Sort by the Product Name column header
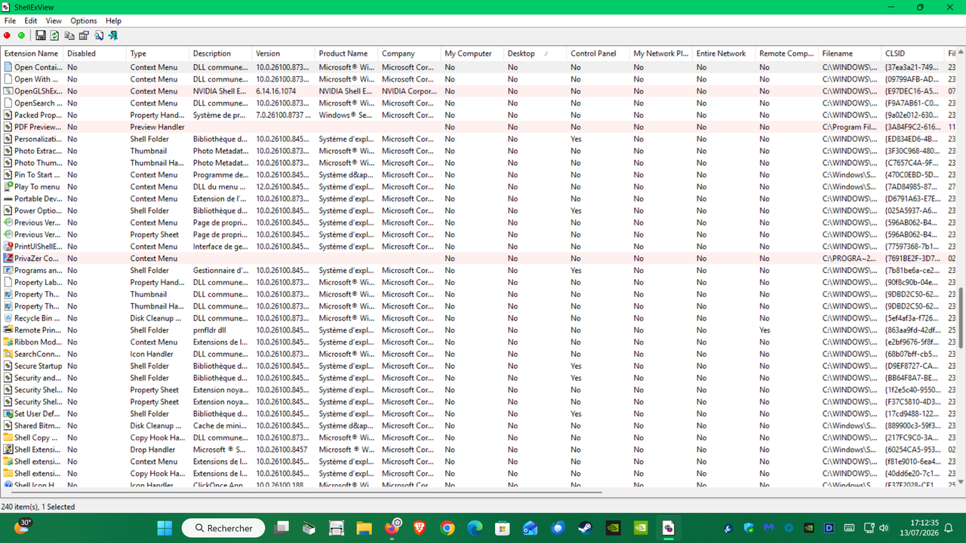This screenshot has height=543, width=966. coord(346,54)
